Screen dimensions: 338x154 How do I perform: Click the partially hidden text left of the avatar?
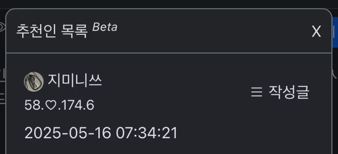tap(2, 74)
